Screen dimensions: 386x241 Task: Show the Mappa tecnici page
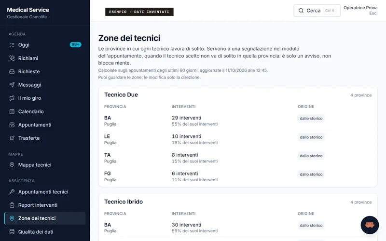(x=45, y=165)
